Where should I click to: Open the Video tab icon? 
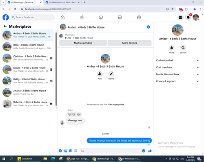point(101,18)
